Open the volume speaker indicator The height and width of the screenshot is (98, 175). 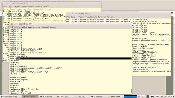[162, 97]
